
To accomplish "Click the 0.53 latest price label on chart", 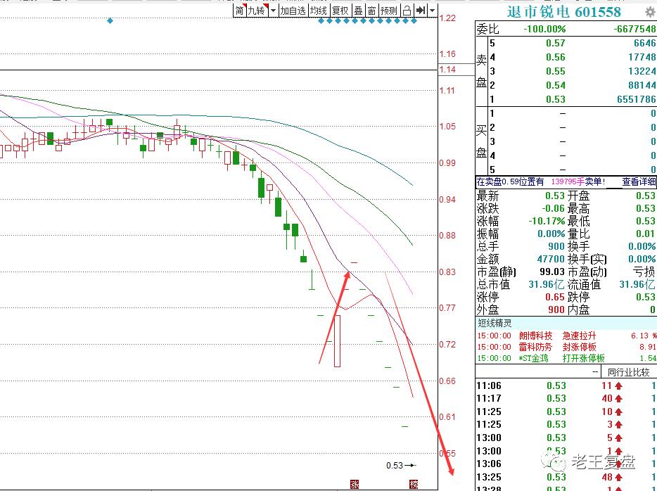I will (395, 466).
